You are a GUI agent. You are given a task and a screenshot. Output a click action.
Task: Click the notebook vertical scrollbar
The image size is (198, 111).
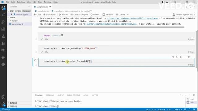pos(197,49)
